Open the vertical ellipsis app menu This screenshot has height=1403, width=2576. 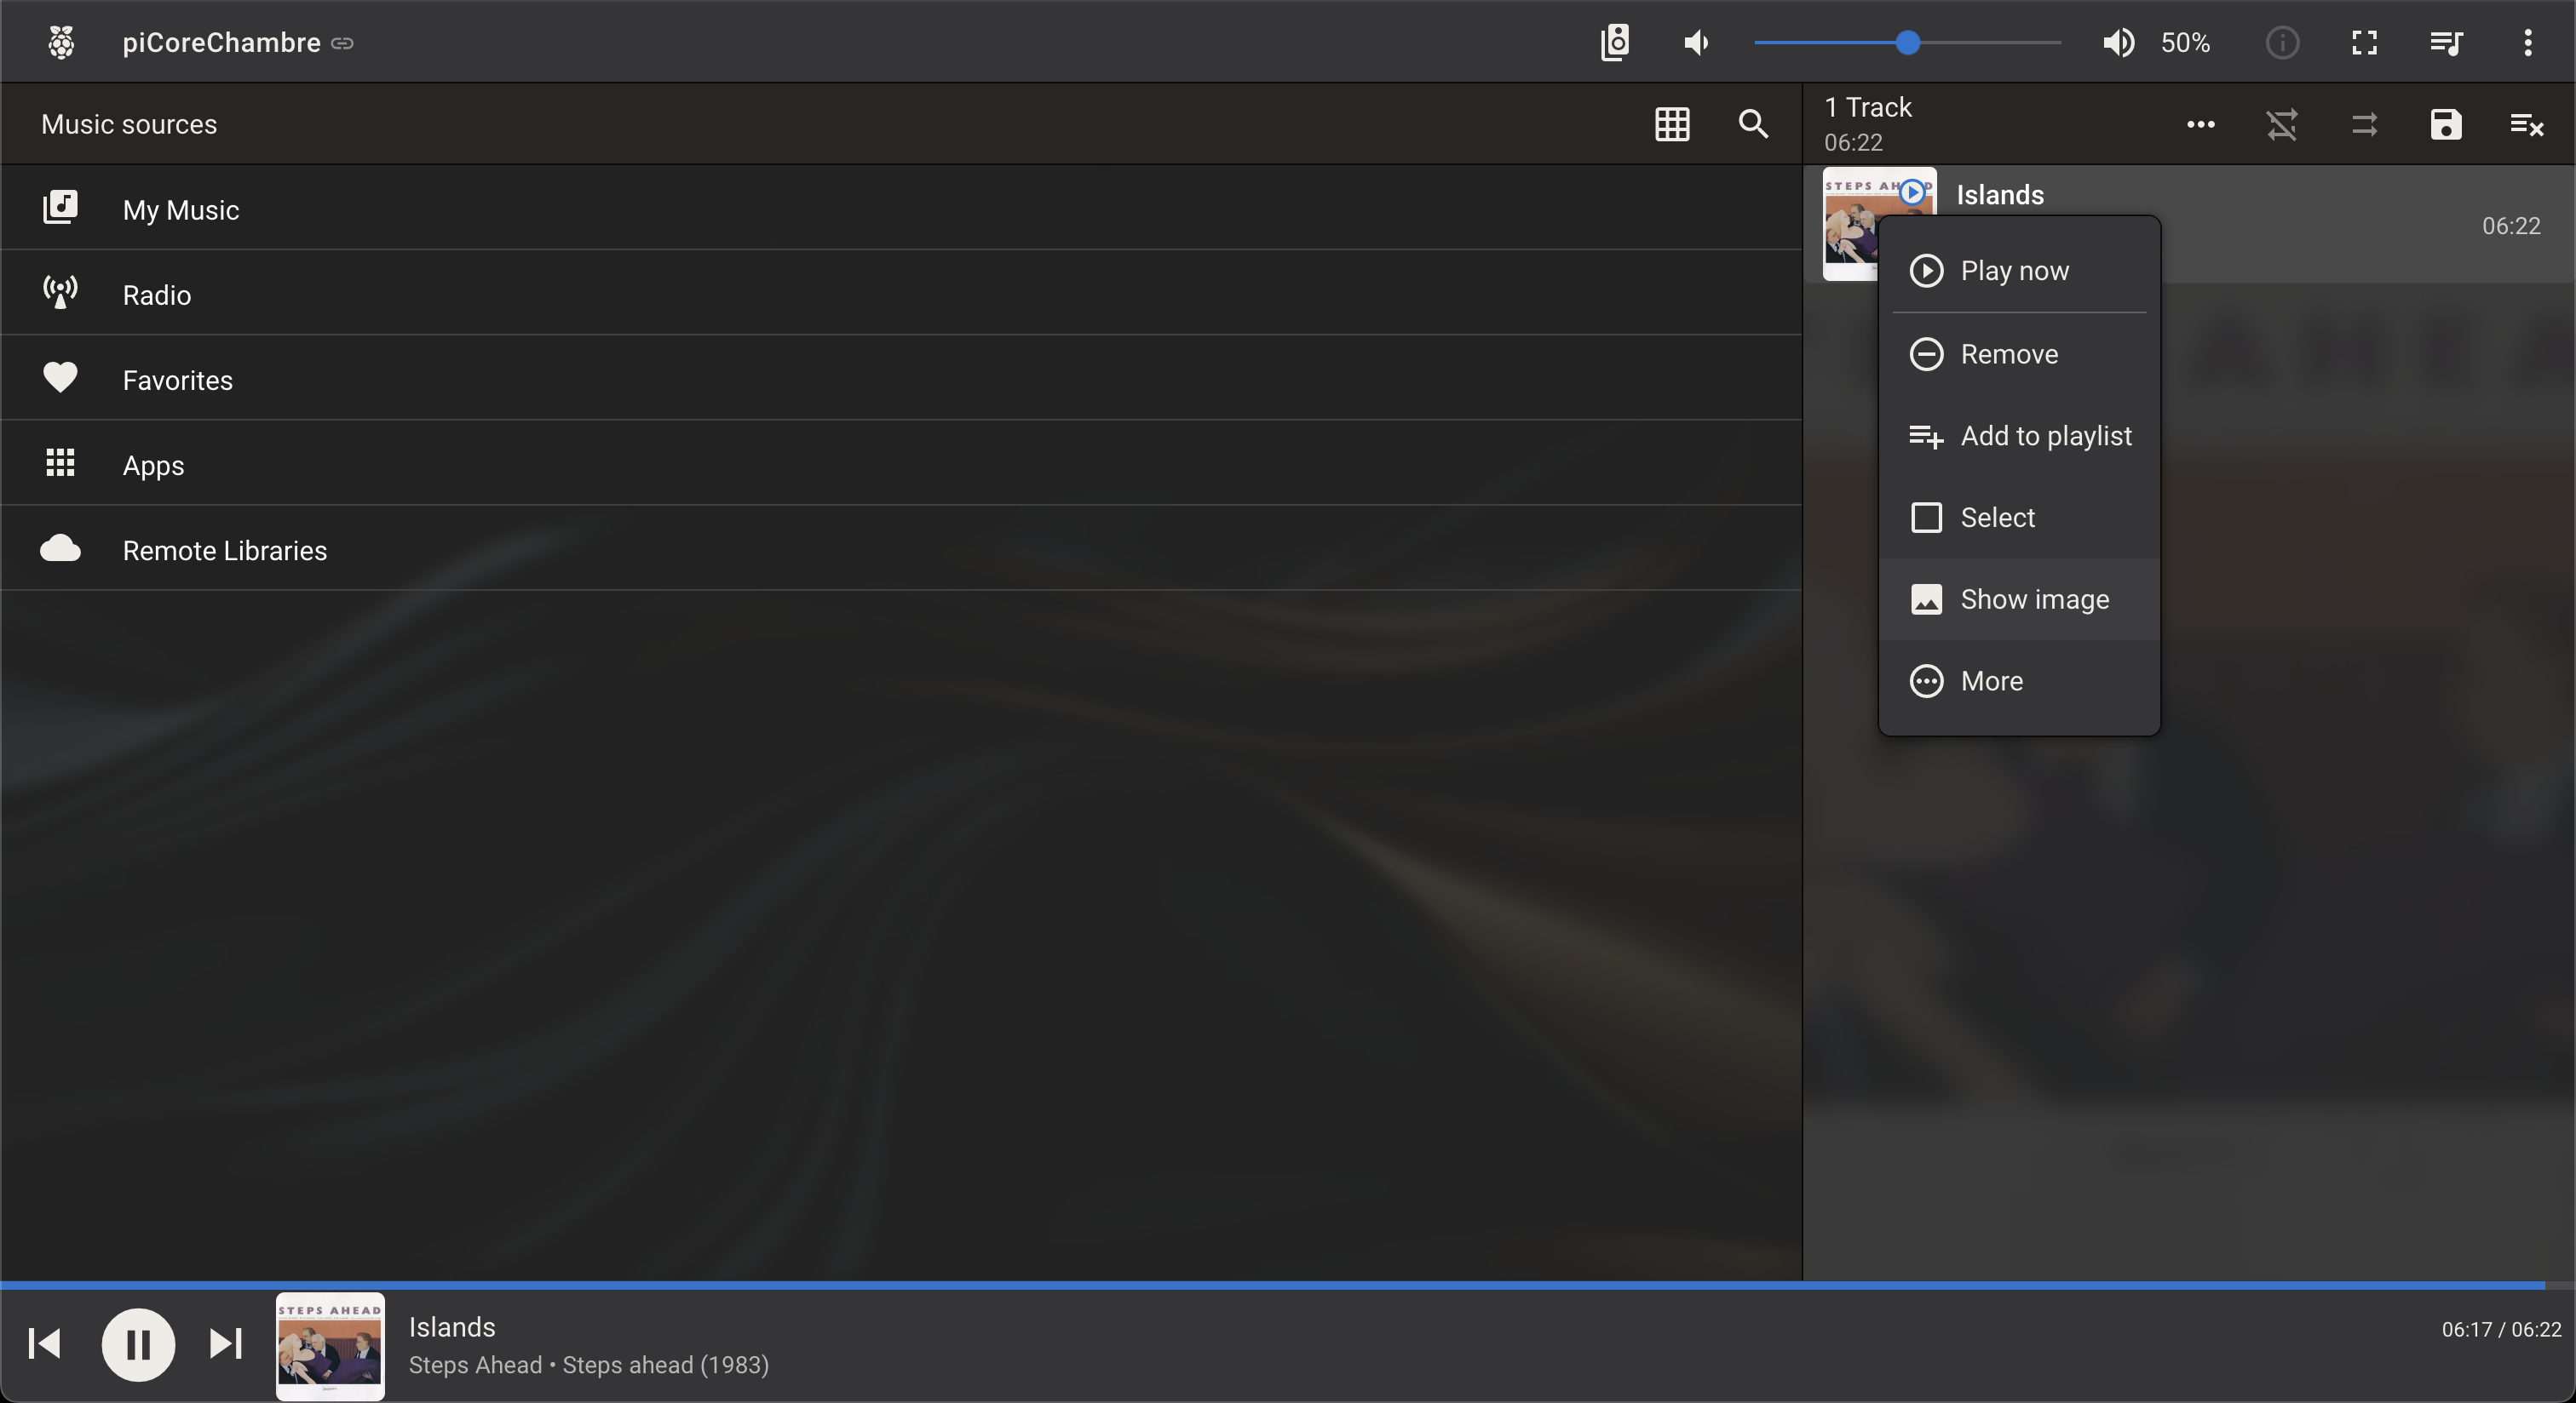coord(2527,42)
